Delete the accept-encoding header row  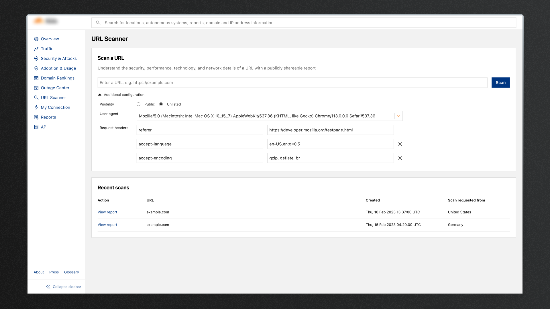400,158
